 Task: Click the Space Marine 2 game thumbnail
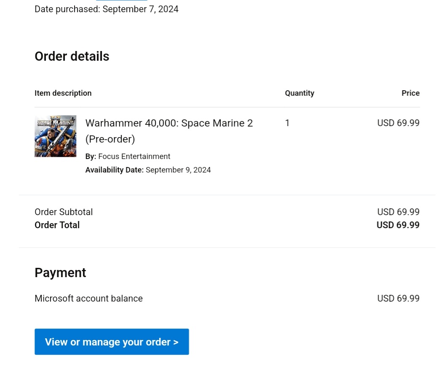(x=55, y=136)
